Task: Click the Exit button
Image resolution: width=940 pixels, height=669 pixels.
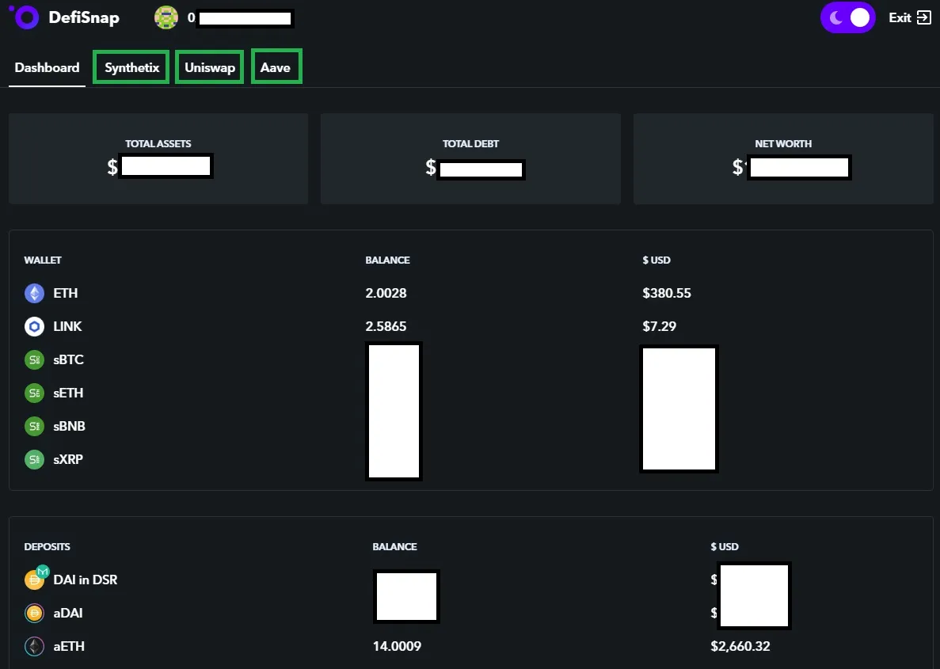Action: click(x=909, y=17)
